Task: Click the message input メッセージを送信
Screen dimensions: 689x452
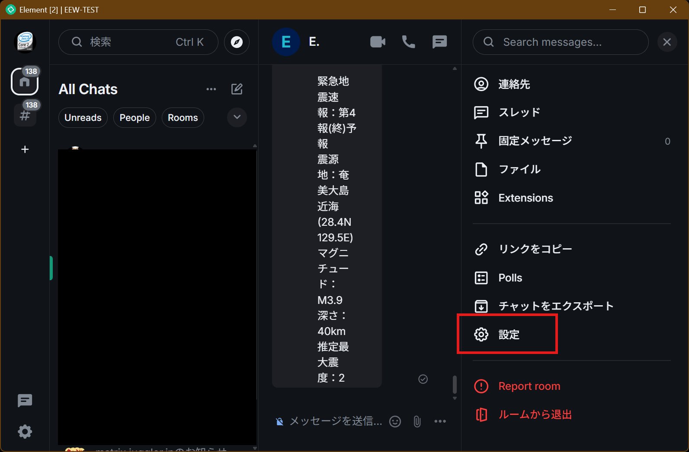Action: click(x=336, y=421)
